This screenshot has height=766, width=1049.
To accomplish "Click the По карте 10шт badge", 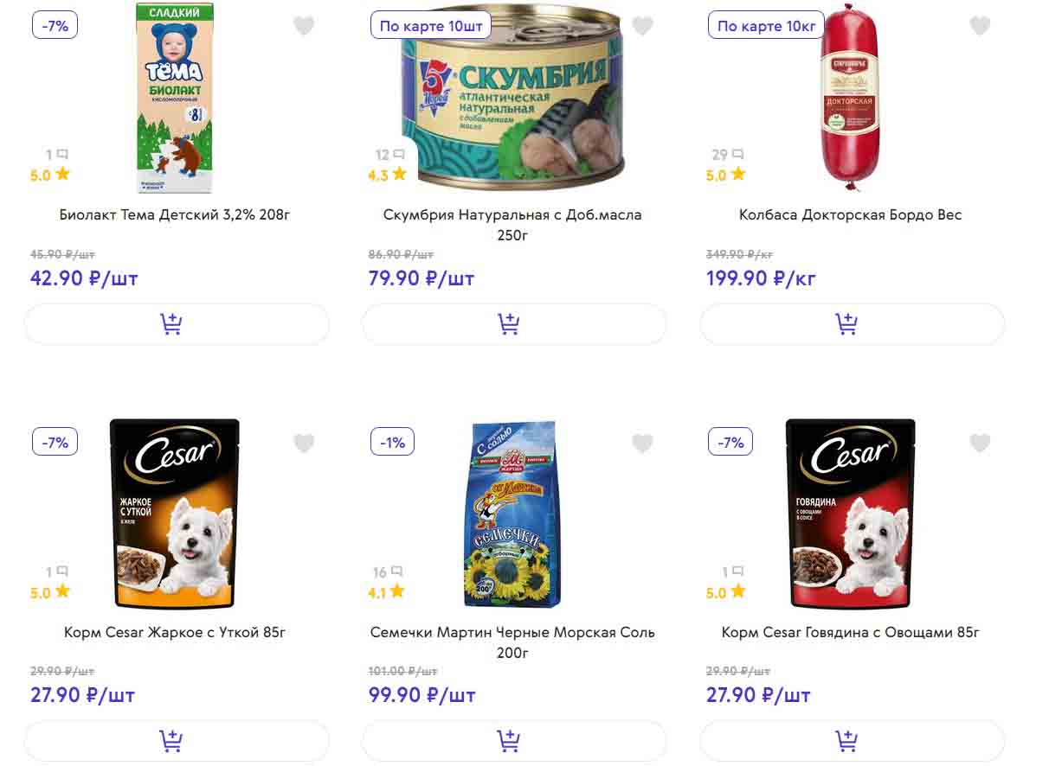I will click(431, 26).
